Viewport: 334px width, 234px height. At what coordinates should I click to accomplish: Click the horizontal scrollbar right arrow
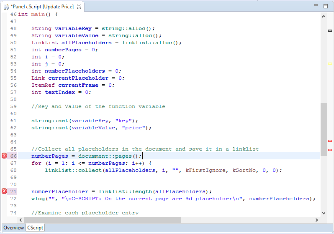pos(316,220)
